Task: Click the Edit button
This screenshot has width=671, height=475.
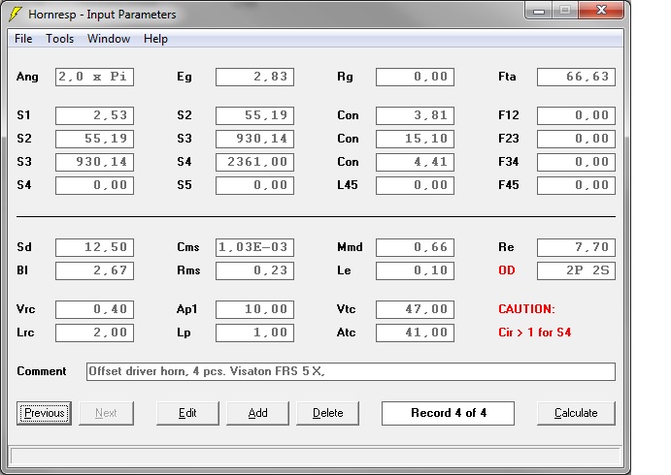Action: pos(187,413)
